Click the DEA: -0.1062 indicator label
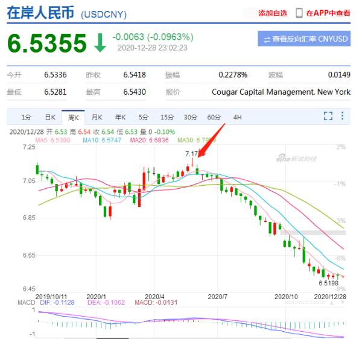Viewport: 362px width, 339px height. [106, 302]
